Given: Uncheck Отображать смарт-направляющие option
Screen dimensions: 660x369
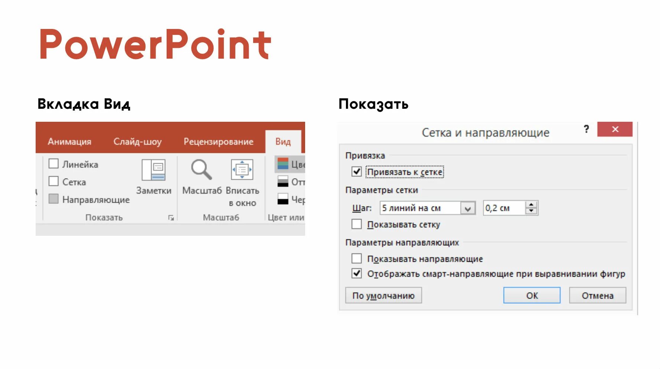Looking at the screenshot, I should click(356, 274).
